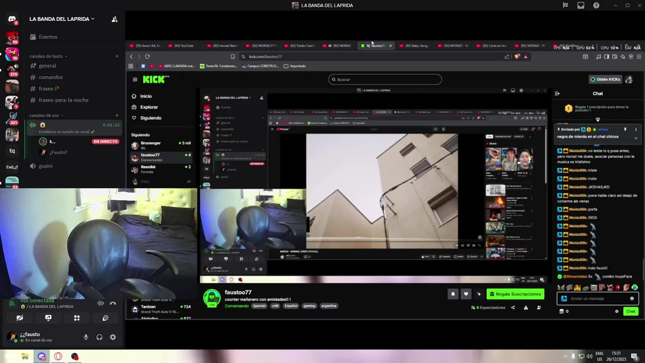Reload the kick.com browser page

click(x=147, y=56)
